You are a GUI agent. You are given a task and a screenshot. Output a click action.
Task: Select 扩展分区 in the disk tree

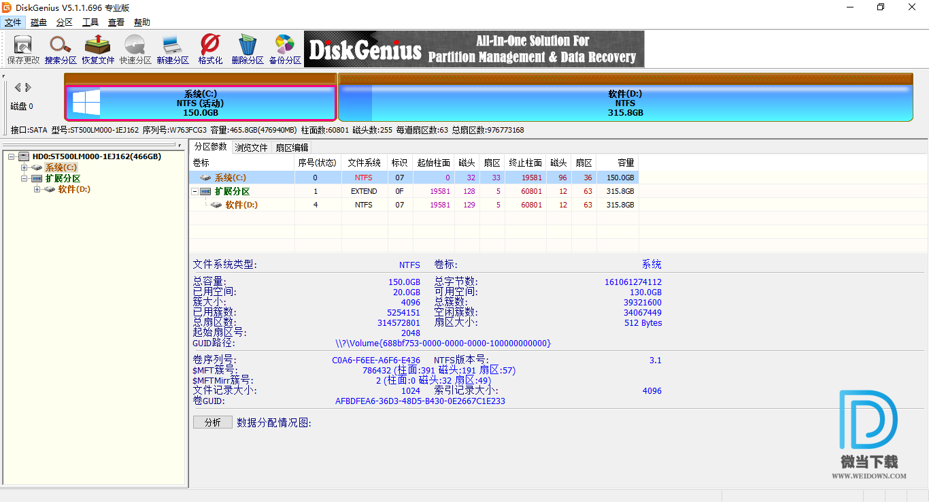click(x=63, y=178)
